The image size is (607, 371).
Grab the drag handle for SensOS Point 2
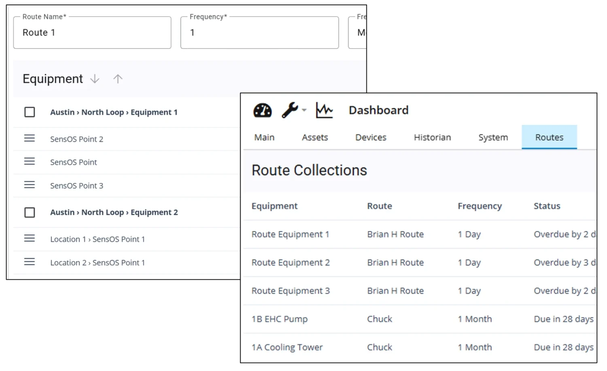coord(30,139)
